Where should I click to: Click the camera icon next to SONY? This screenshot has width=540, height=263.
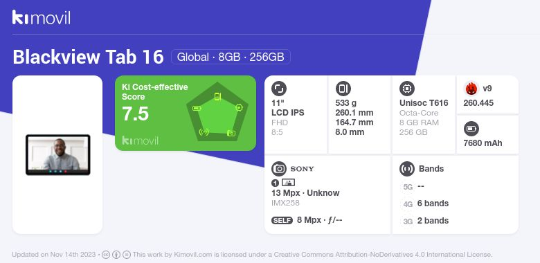(279, 169)
